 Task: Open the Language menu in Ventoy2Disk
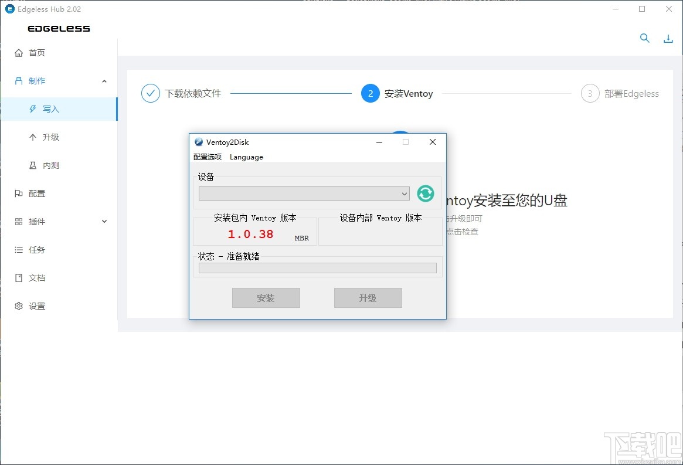[246, 157]
